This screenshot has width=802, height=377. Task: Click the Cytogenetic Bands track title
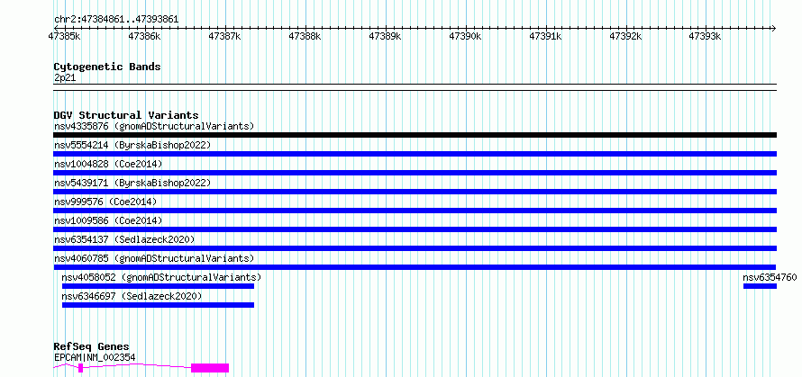coord(107,67)
